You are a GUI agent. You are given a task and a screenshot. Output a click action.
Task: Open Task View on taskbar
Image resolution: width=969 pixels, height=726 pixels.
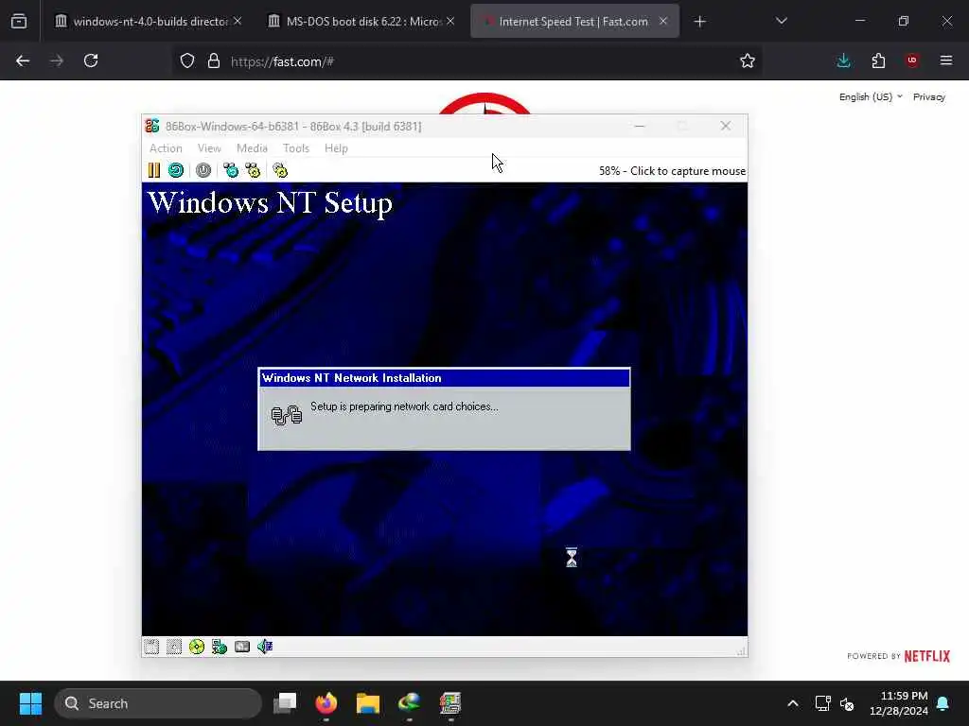tap(285, 703)
